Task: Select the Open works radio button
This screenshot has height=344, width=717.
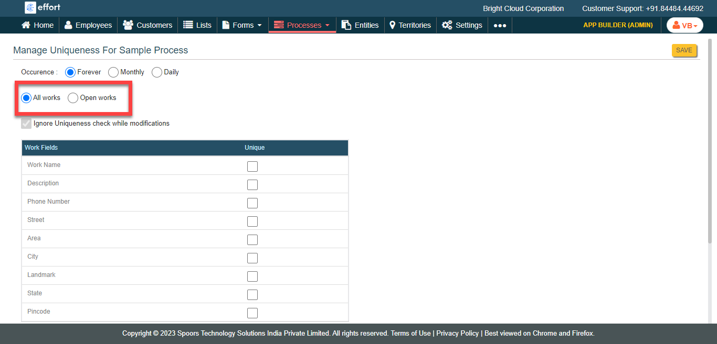Action: [73, 98]
